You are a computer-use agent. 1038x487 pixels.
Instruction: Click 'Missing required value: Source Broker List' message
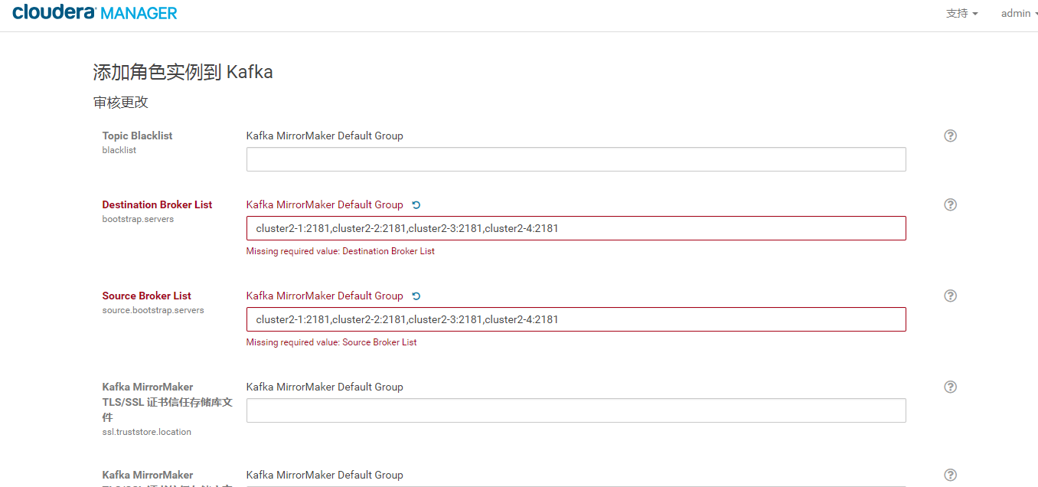(x=331, y=342)
